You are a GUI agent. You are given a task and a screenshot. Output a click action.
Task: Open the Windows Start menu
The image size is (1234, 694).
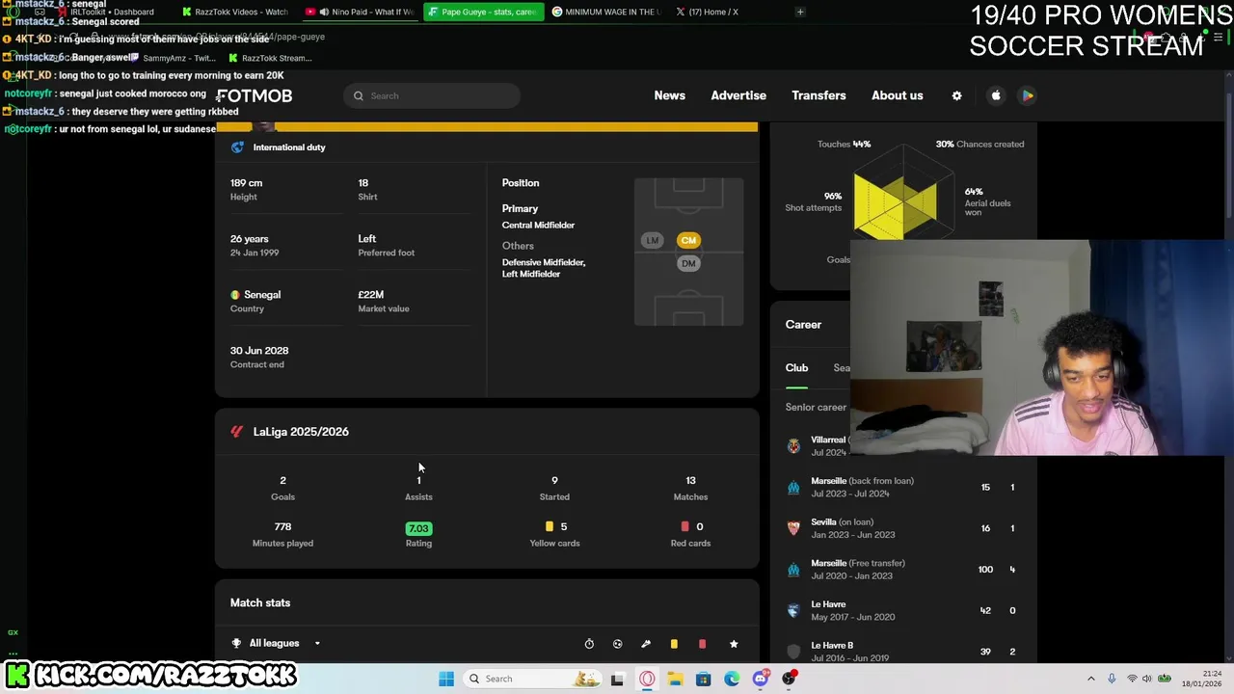446,679
